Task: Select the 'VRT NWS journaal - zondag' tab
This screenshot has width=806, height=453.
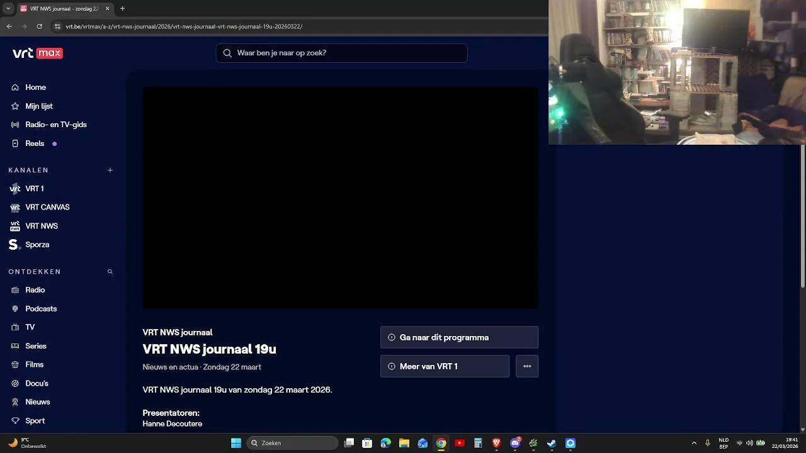Action: point(64,9)
